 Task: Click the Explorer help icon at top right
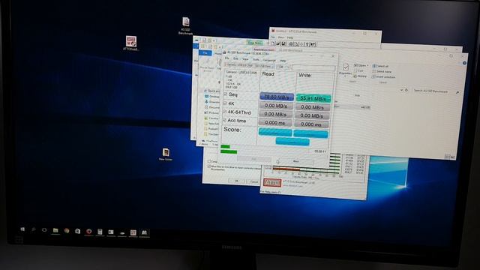[464, 63]
